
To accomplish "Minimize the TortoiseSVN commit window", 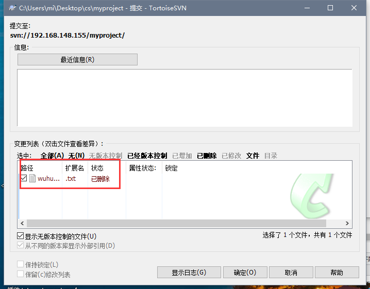I will click(307, 8).
